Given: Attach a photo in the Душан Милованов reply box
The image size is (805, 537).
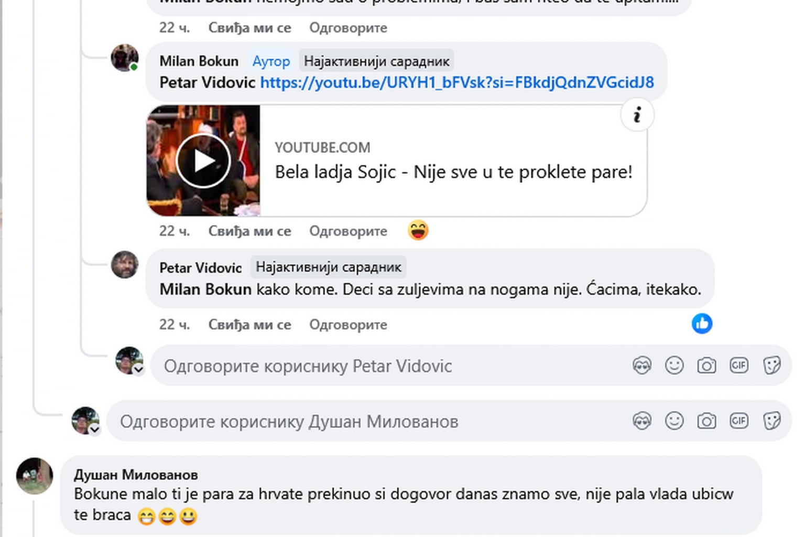Looking at the screenshot, I should tap(706, 421).
